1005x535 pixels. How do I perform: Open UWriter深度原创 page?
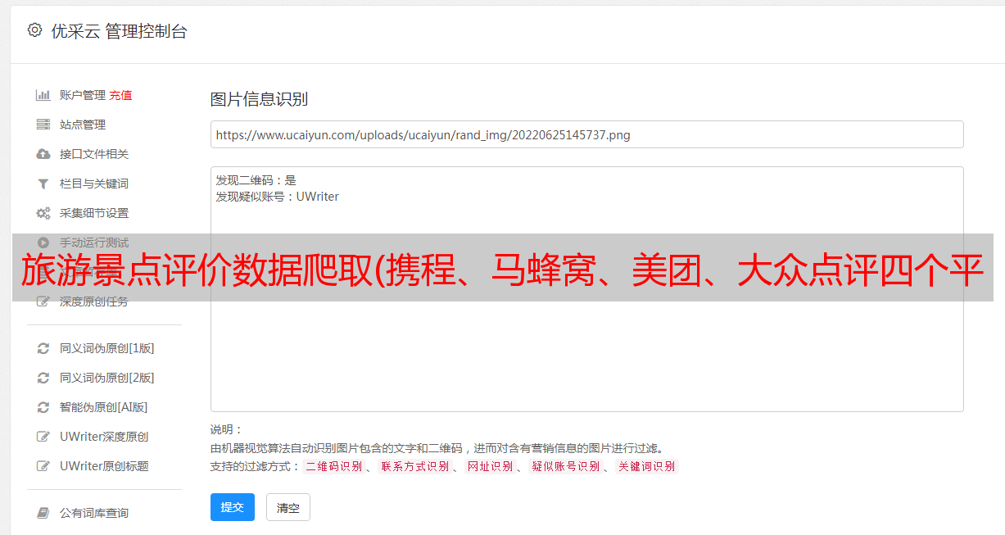(x=104, y=437)
